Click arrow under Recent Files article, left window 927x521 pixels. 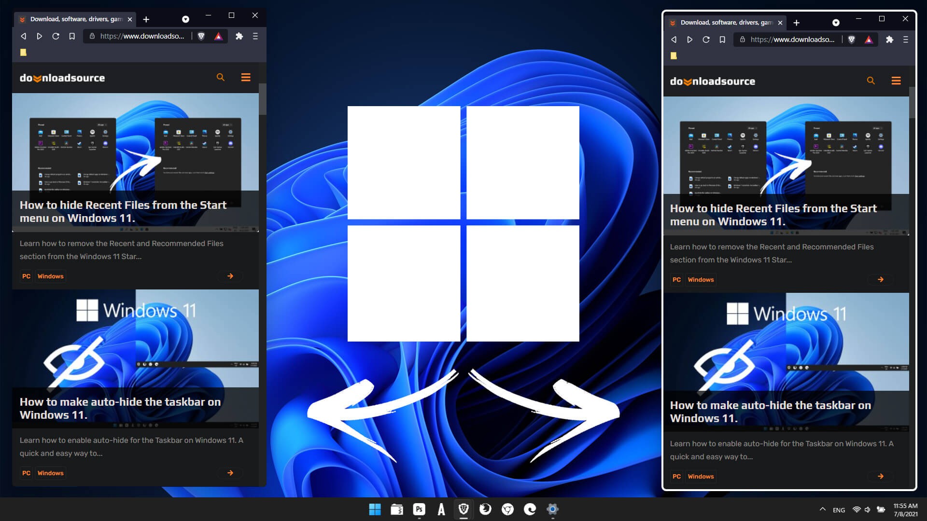pos(230,276)
